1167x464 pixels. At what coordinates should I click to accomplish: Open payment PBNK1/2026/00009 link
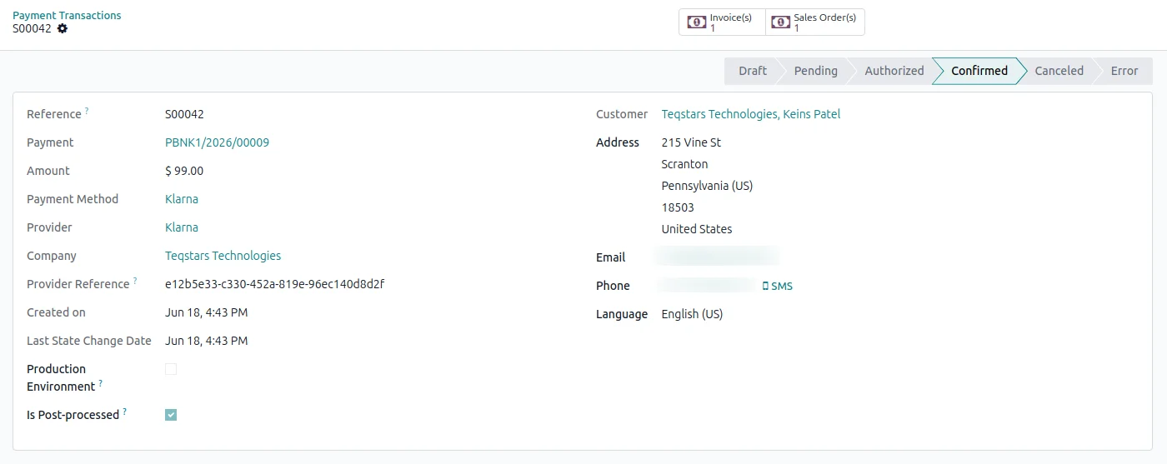click(217, 142)
